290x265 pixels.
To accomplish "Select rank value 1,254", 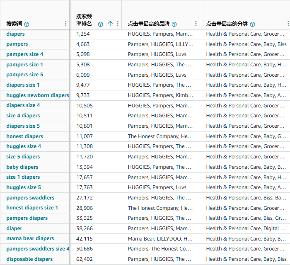I will [83, 34].
